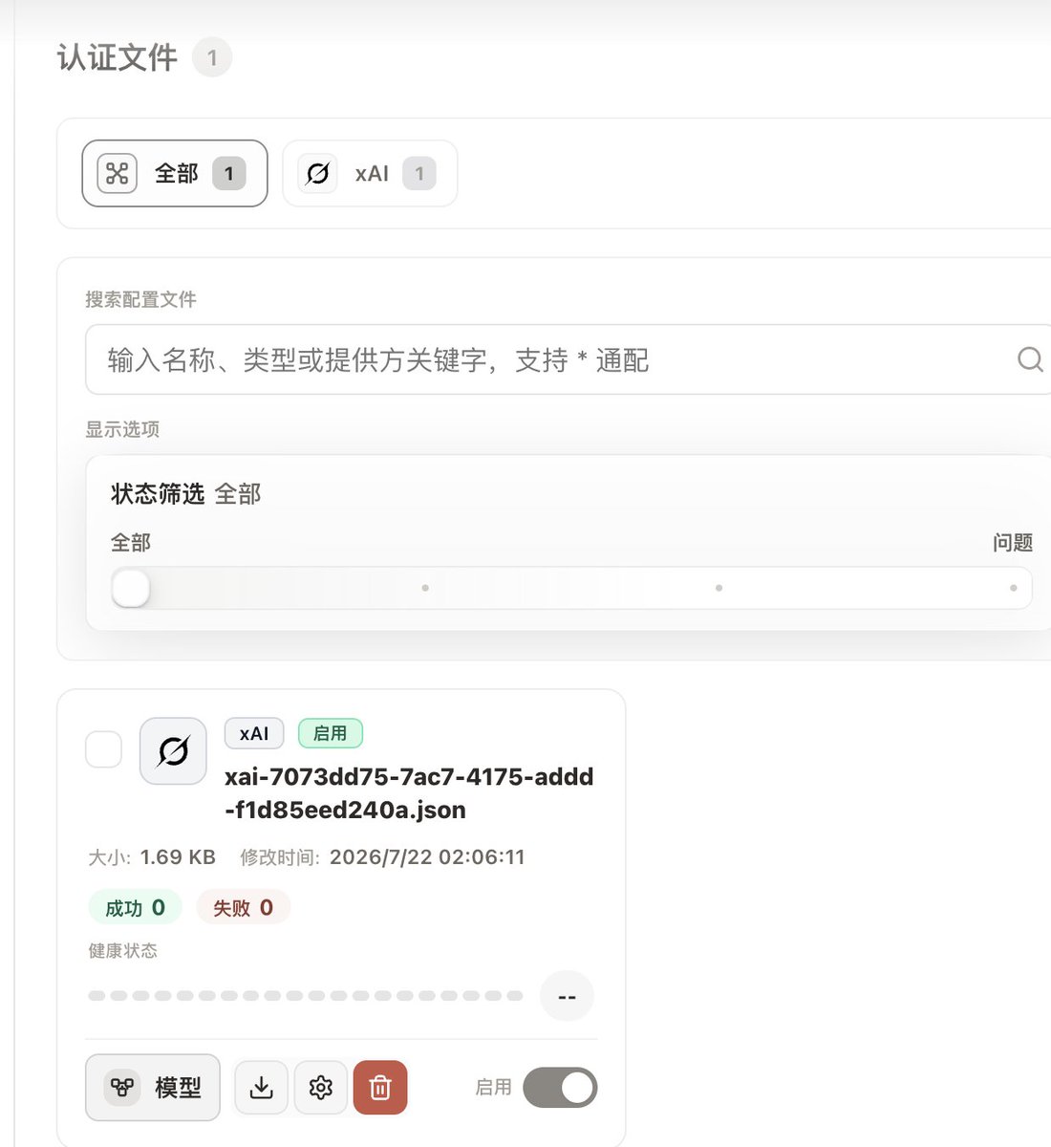The height and width of the screenshot is (1147, 1051).
Task: Click the search magnifier icon
Action: (x=1029, y=359)
